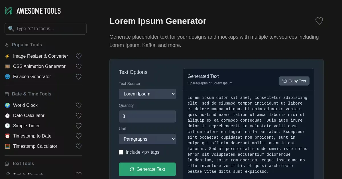Open Image Resizer & Converter tool

40,56
